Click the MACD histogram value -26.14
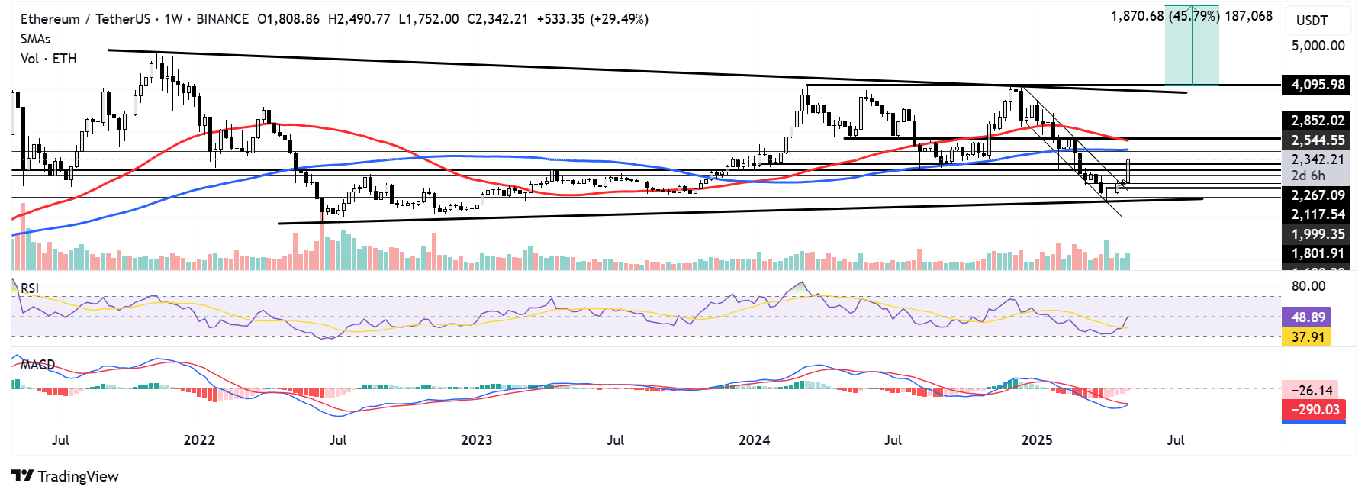The height and width of the screenshot is (496, 1368). click(x=1310, y=390)
